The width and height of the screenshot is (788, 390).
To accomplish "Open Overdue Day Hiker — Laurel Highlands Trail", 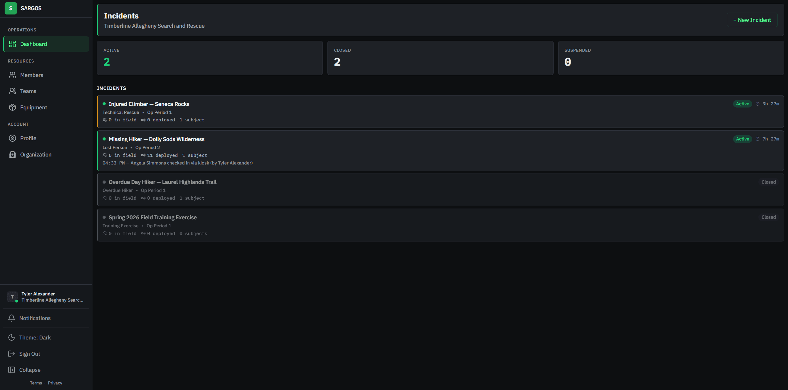I will (x=441, y=190).
